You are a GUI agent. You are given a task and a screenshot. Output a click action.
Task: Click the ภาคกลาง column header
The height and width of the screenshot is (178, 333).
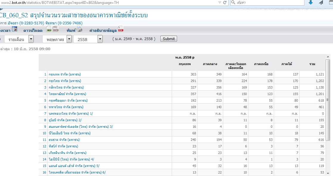[210, 64]
